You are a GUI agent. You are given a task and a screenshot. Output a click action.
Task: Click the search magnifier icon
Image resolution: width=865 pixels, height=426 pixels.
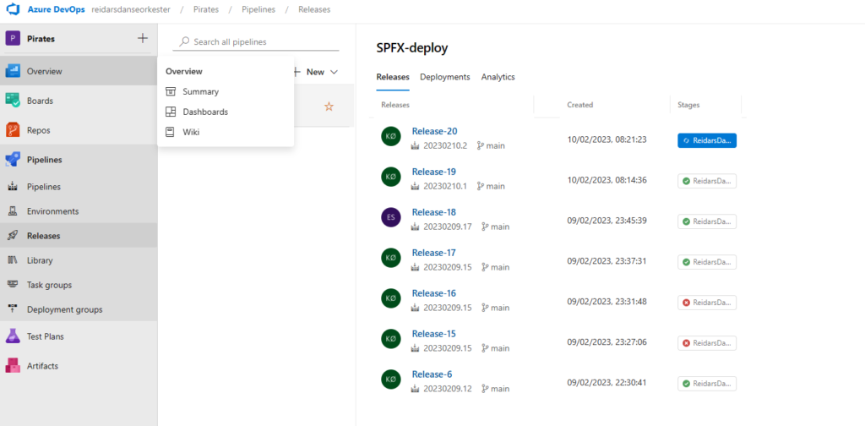[184, 41]
